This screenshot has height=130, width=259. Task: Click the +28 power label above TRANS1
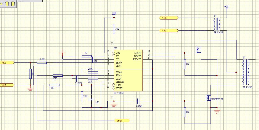(226, 6)
